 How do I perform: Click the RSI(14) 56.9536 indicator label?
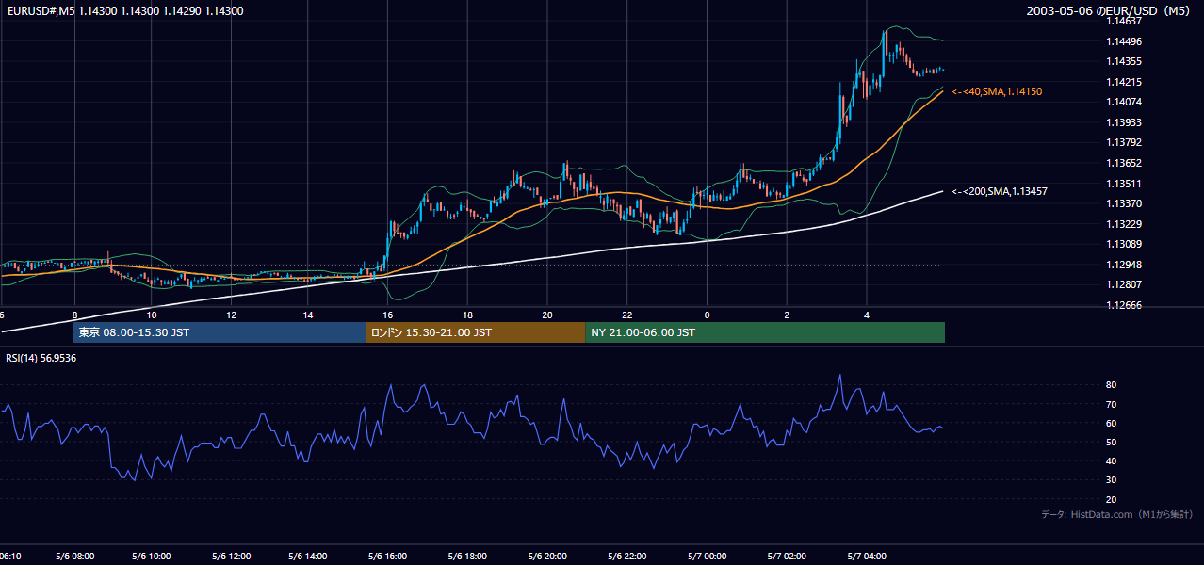click(x=41, y=358)
